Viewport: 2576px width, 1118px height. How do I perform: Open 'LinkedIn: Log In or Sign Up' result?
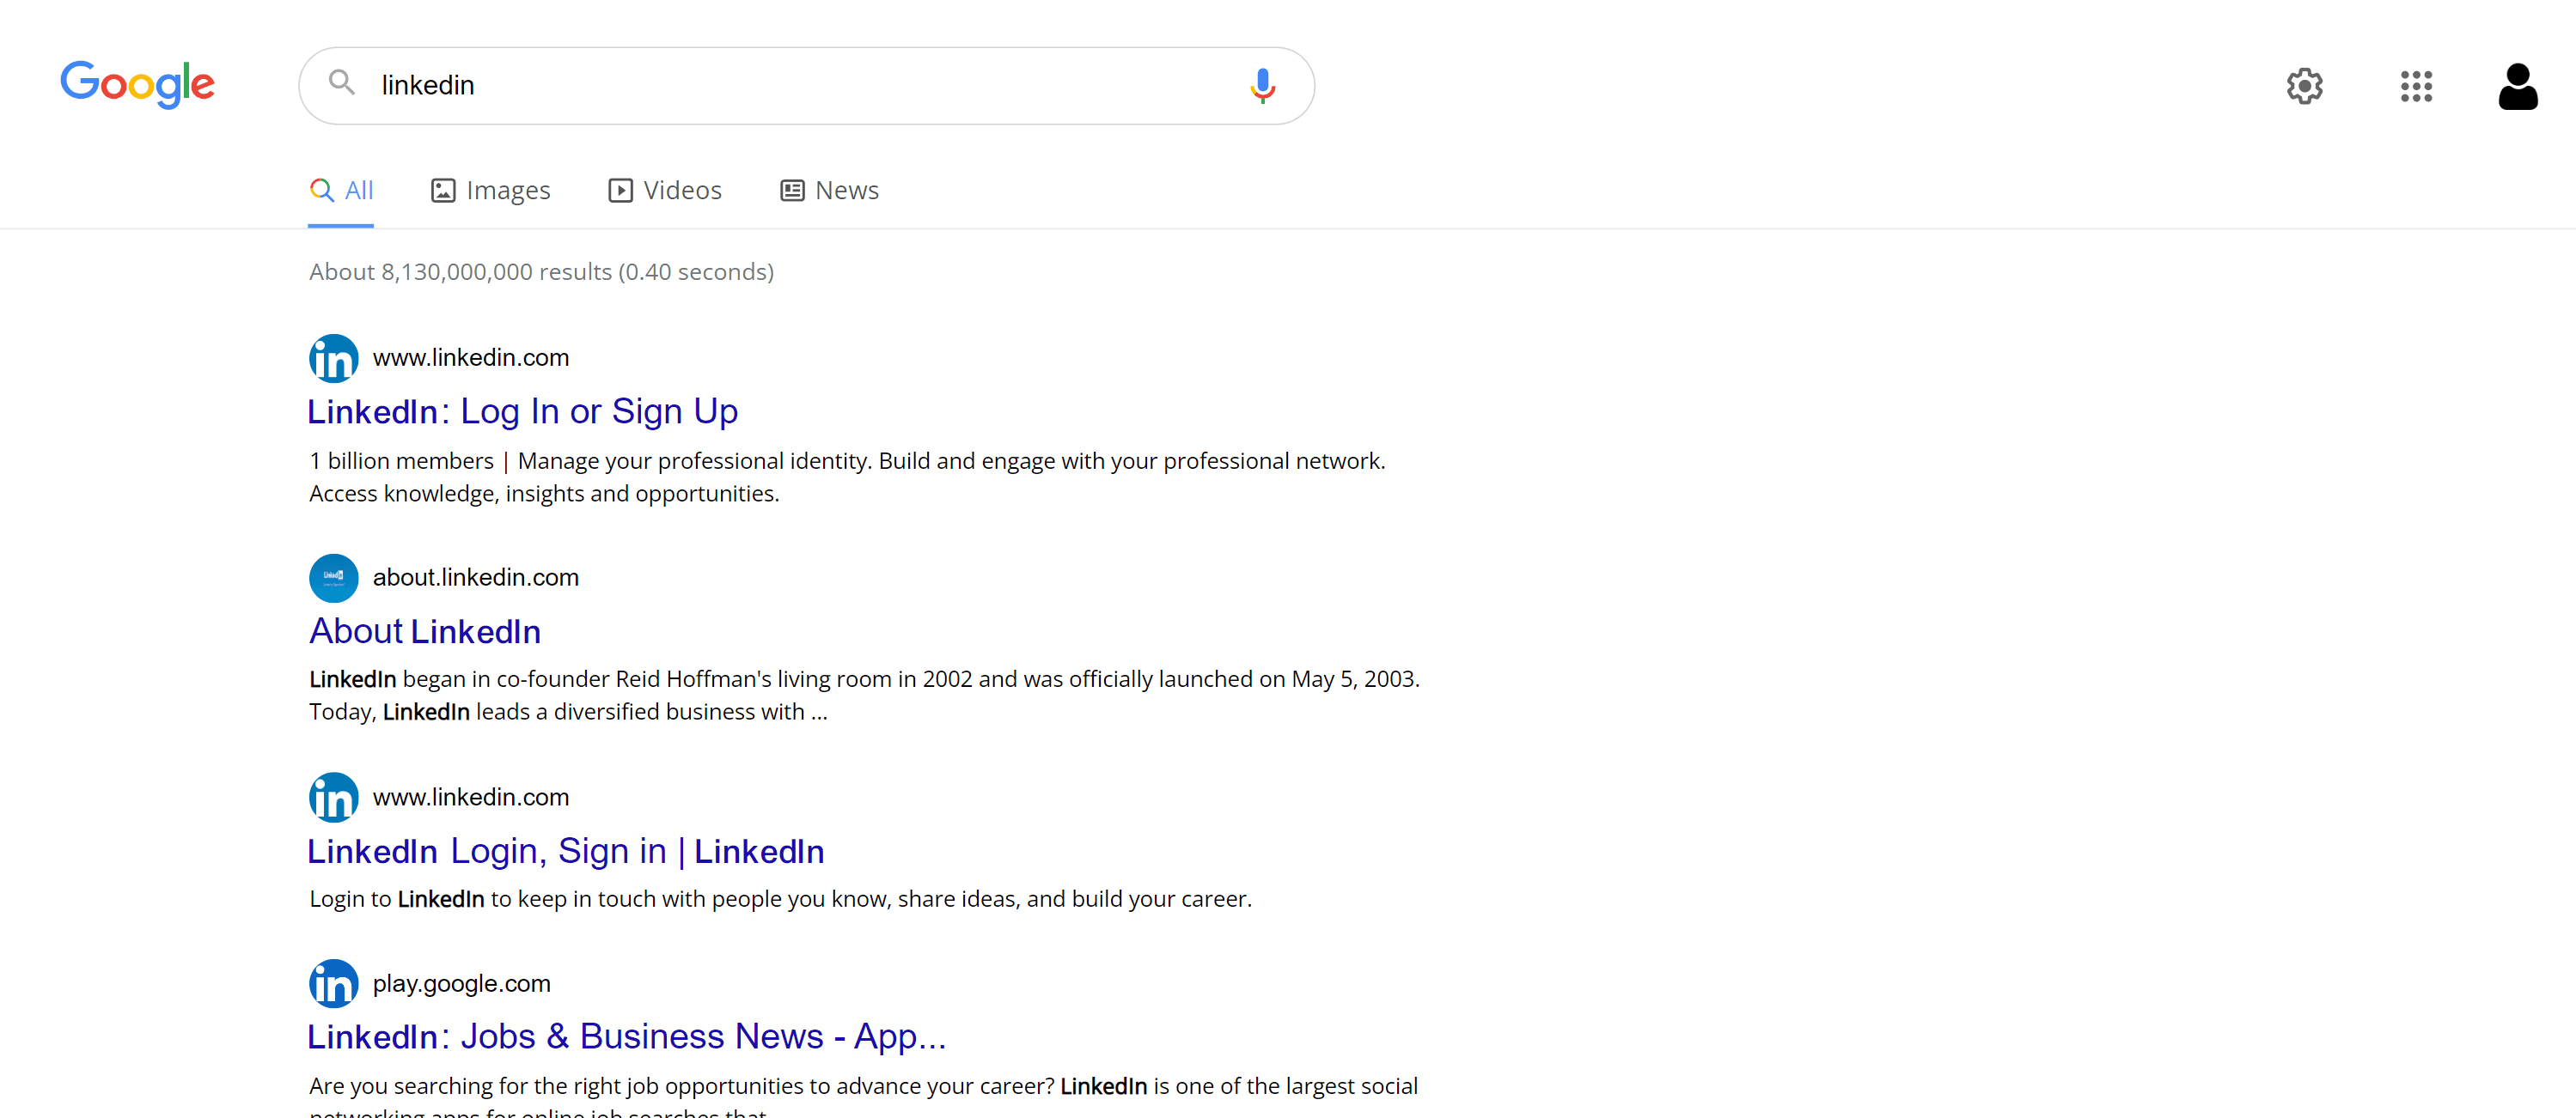click(x=522, y=411)
